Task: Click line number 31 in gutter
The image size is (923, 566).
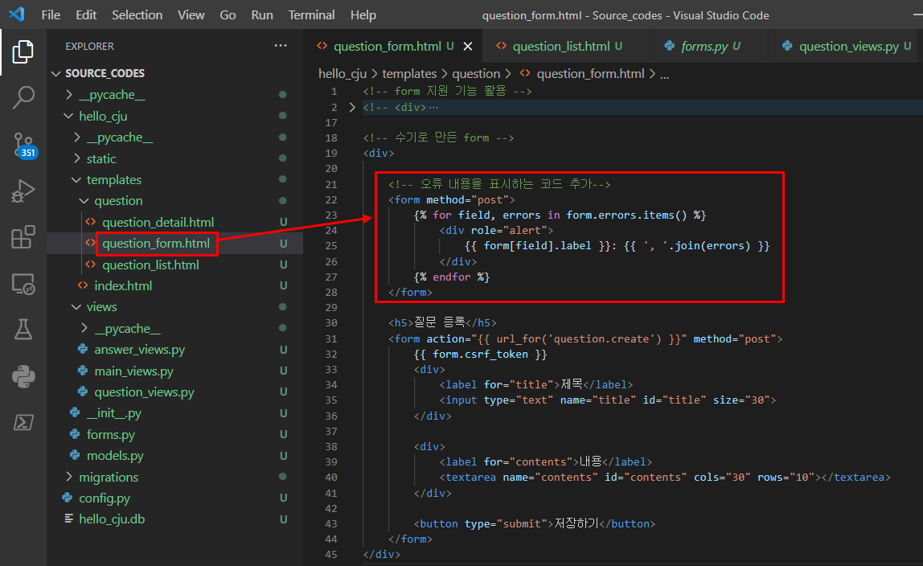Action: click(330, 339)
